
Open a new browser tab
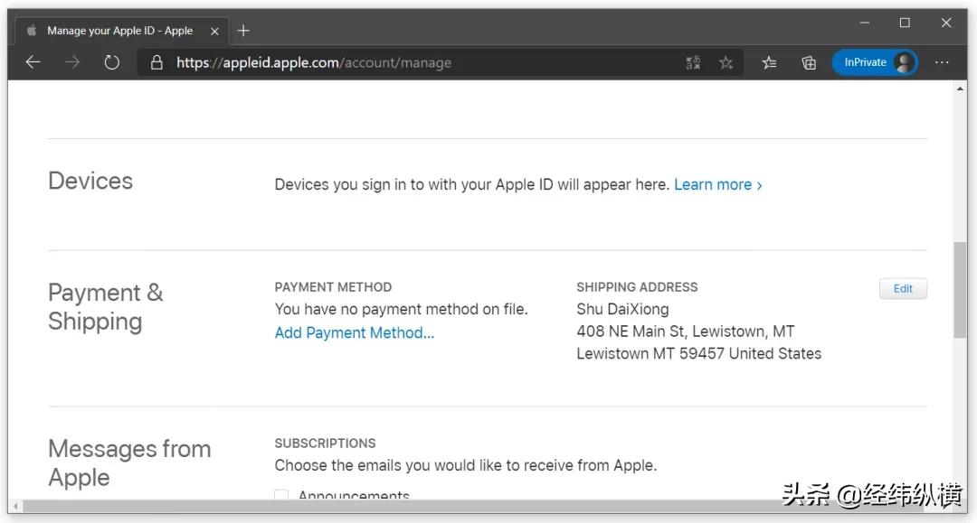(242, 30)
